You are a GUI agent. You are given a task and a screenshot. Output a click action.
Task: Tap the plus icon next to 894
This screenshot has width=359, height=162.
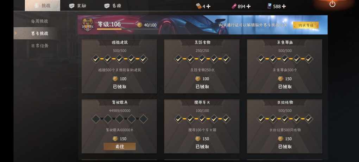(248, 6)
